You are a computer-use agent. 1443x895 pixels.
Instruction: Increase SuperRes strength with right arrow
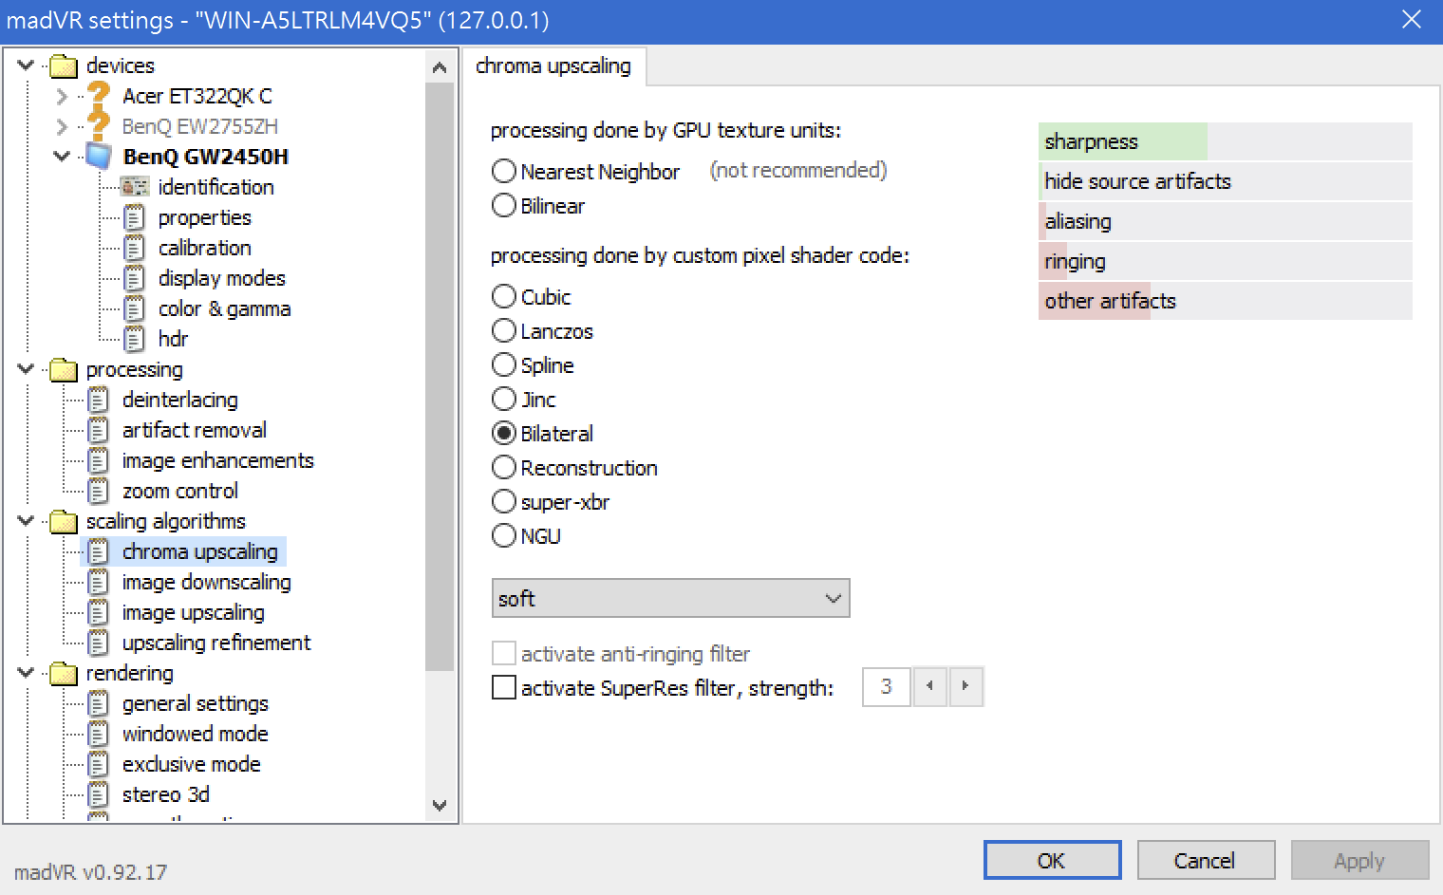(965, 686)
